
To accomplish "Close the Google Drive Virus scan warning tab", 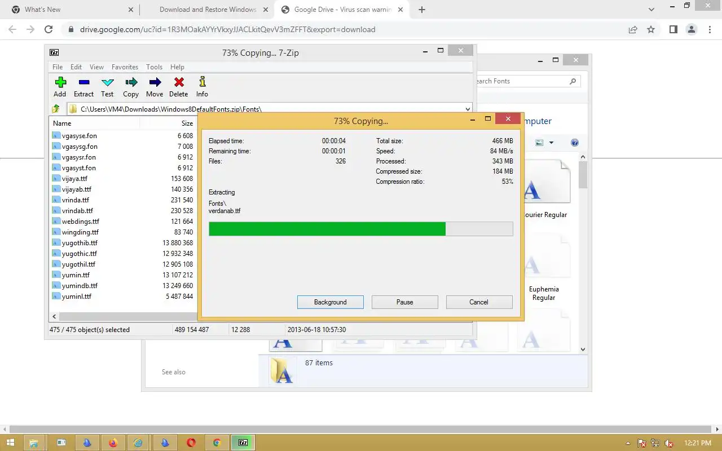I will click(x=400, y=10).
